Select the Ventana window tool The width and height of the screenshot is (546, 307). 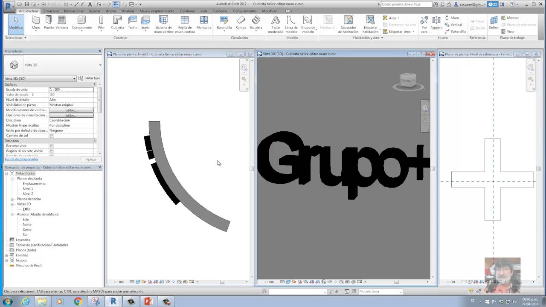[x=62, y=23]
